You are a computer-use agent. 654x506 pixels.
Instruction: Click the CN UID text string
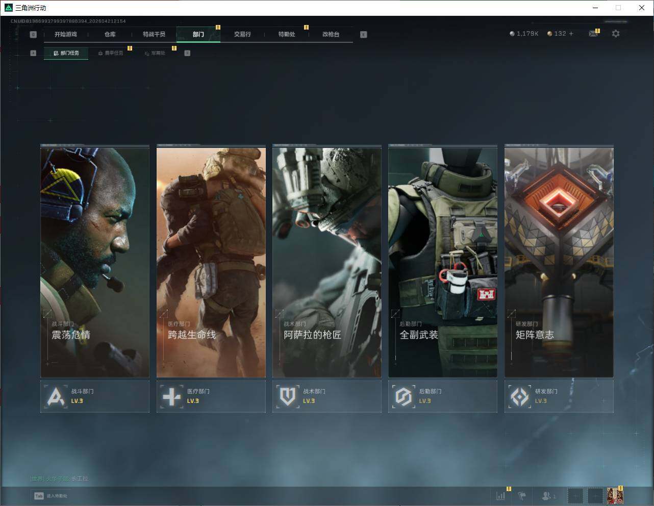(x=68, y=21)
